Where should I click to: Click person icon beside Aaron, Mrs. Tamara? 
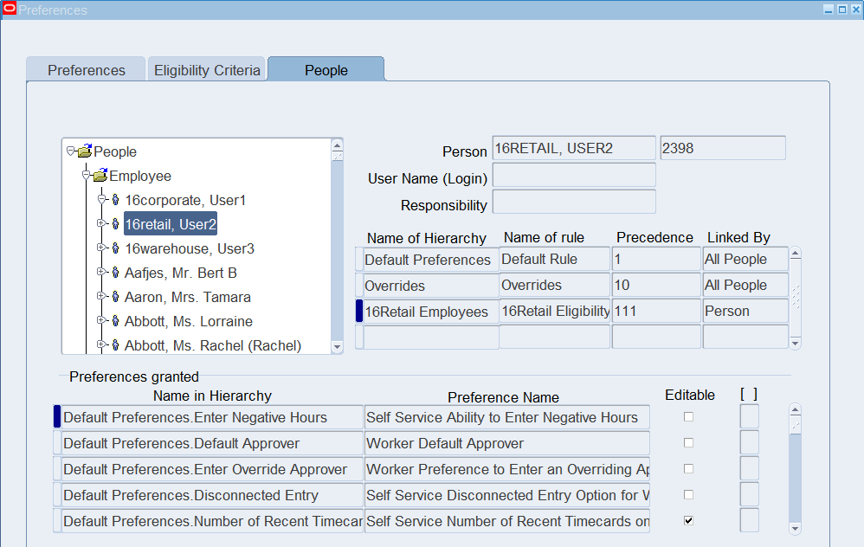click(116, 297)
